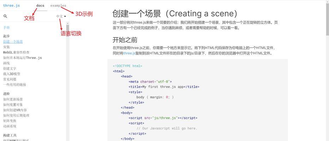Viewport: 329px width, 141px height.
Task: Open the 载入3D模型 sidebar page
Action: point(12,74)
